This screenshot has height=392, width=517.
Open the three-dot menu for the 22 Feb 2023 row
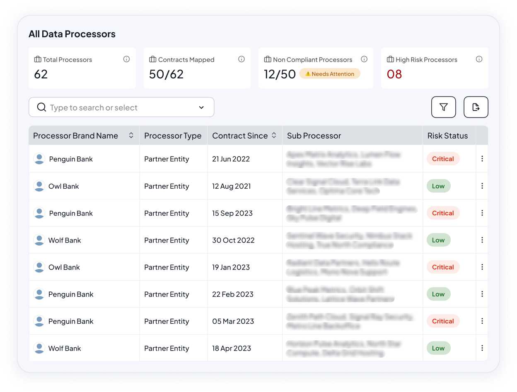pyautogui.click(x=482, y=294)
